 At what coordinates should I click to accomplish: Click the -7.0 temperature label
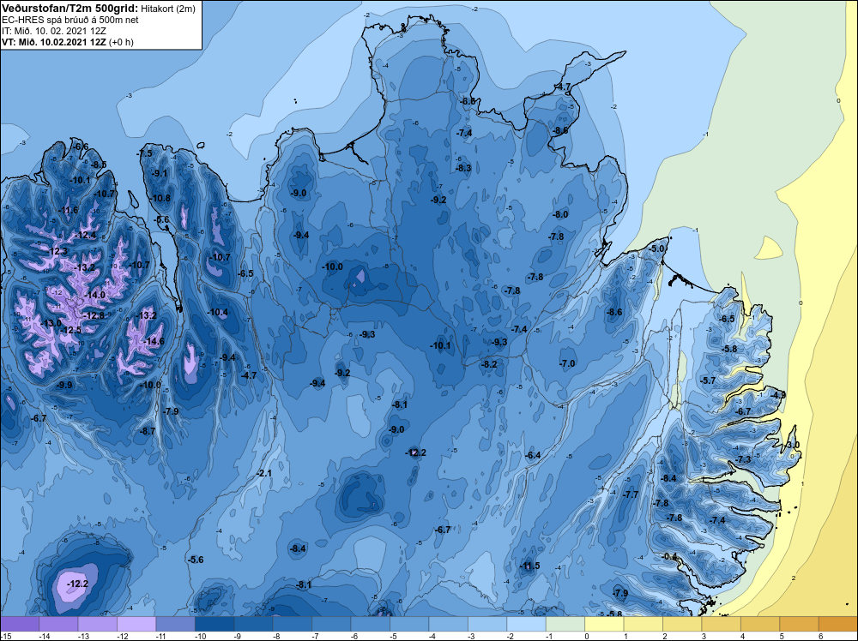[x=567, y=363]
